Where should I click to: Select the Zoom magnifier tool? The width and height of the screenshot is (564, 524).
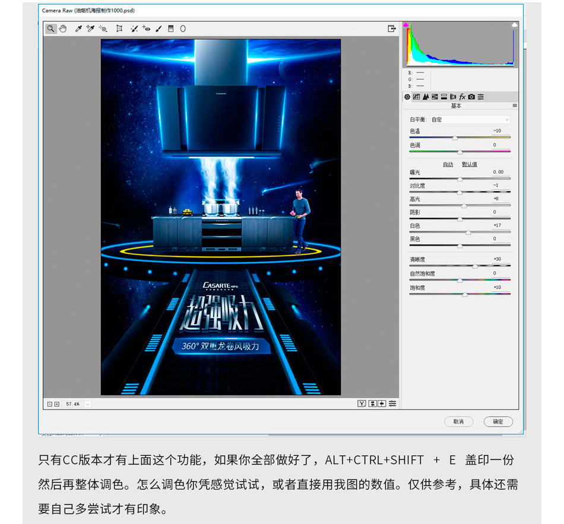[50, 28]
